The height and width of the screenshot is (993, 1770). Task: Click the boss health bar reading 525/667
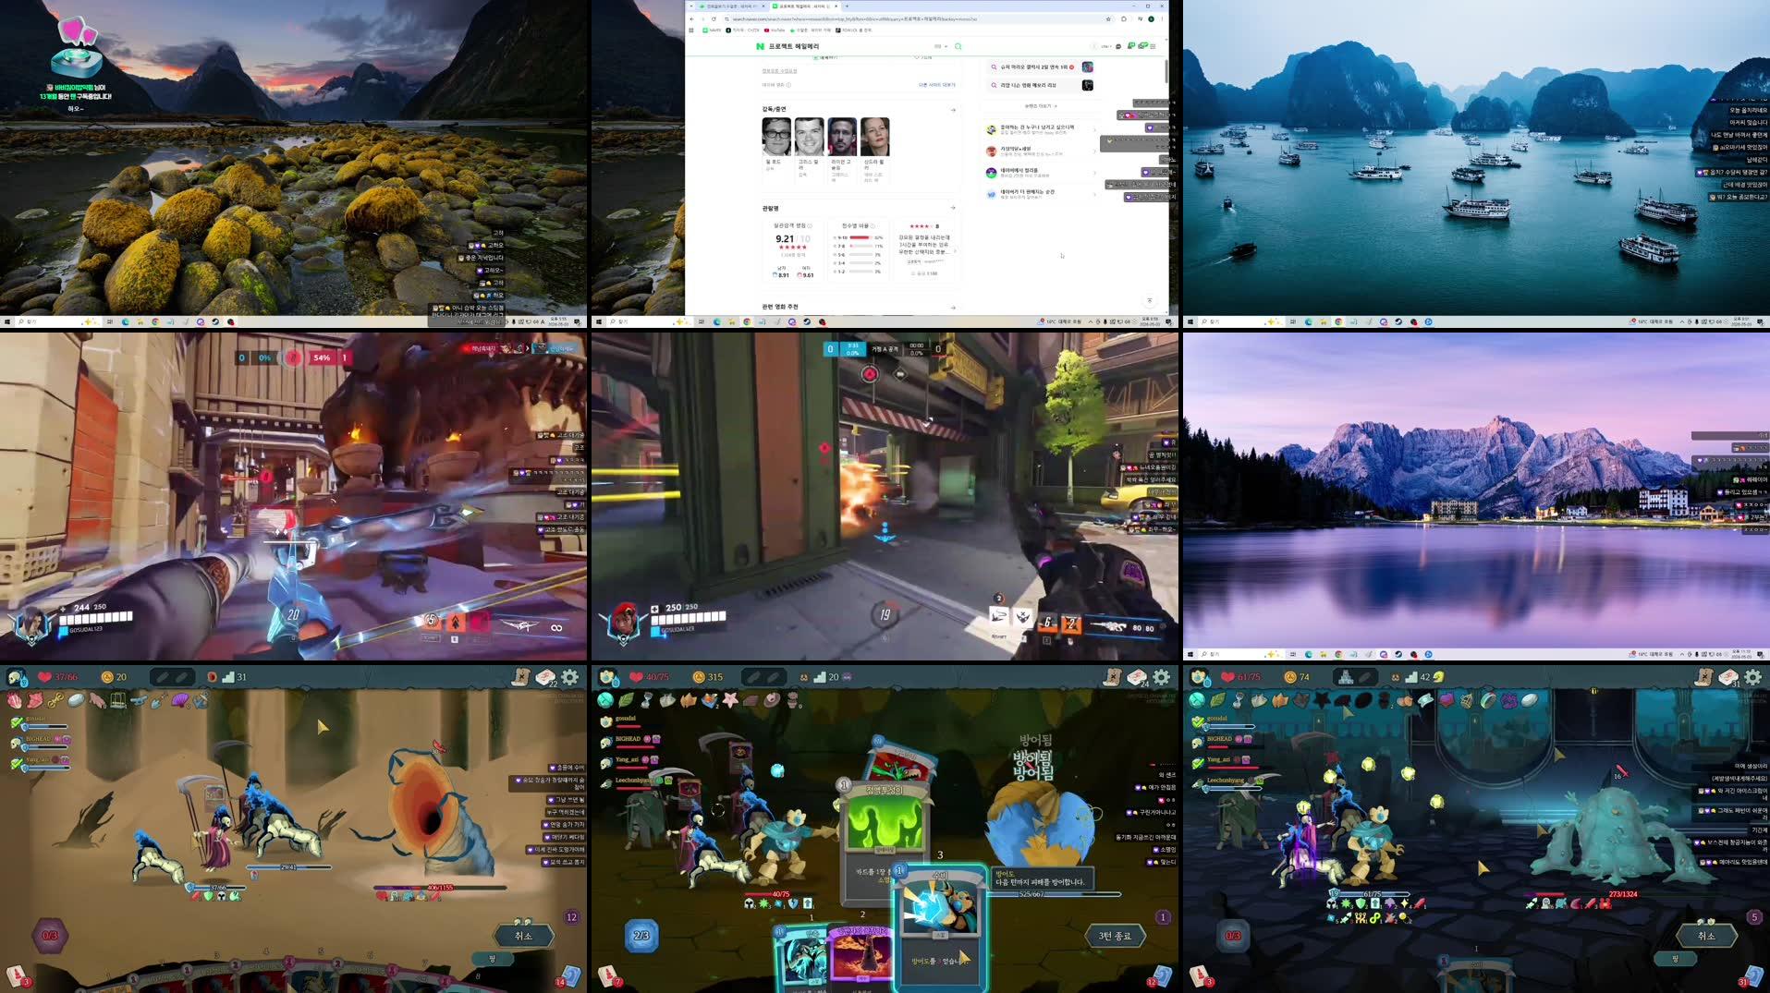[1056, 894]
